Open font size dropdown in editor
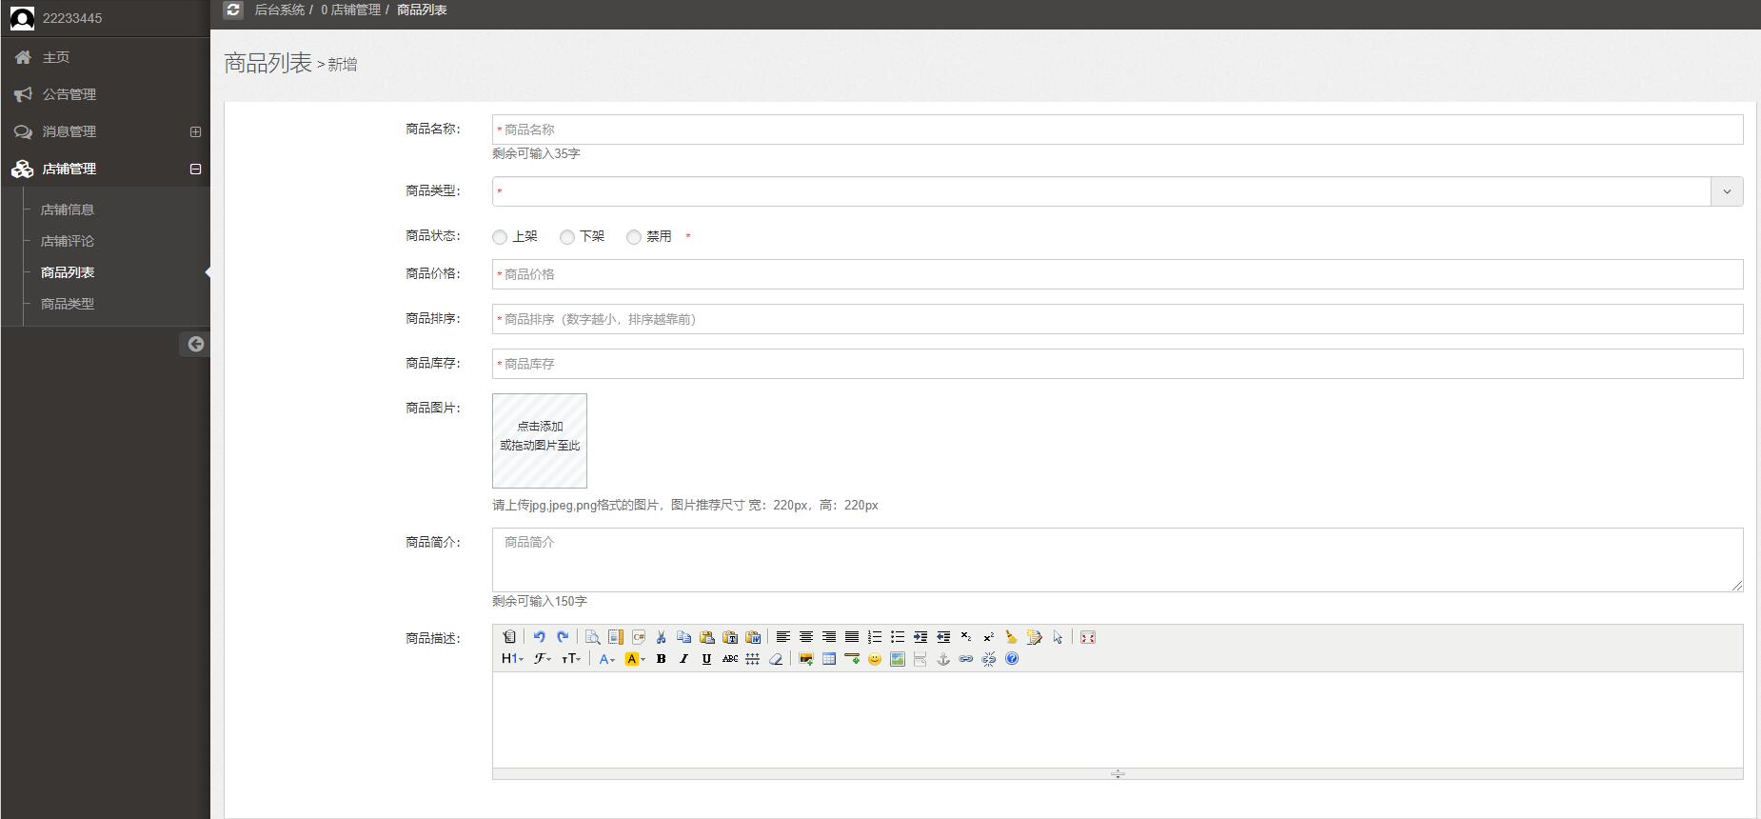Viewport: 1761px width, 819px height. coord(571,659)
